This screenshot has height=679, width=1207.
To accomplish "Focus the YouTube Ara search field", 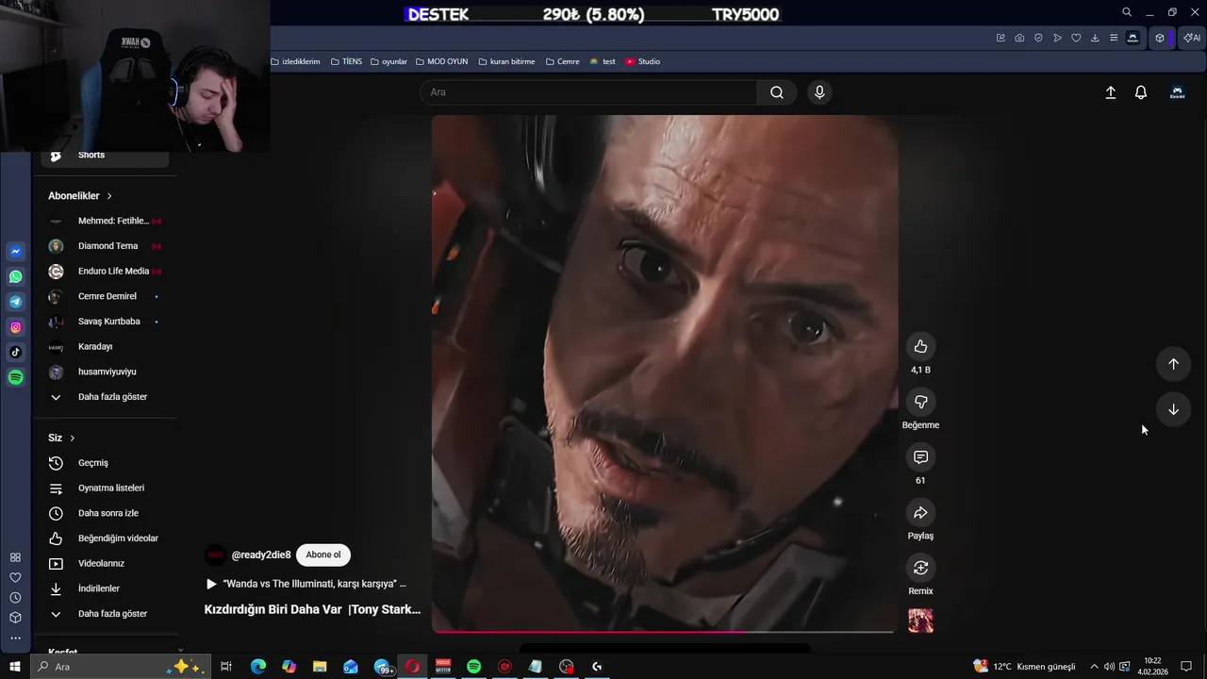I will [x=589, y=92].
